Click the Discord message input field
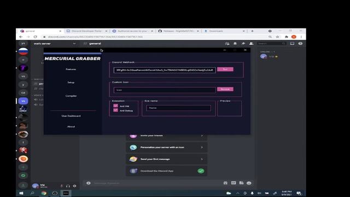Viewport: 350px width, 197px height. pos(156,183)
